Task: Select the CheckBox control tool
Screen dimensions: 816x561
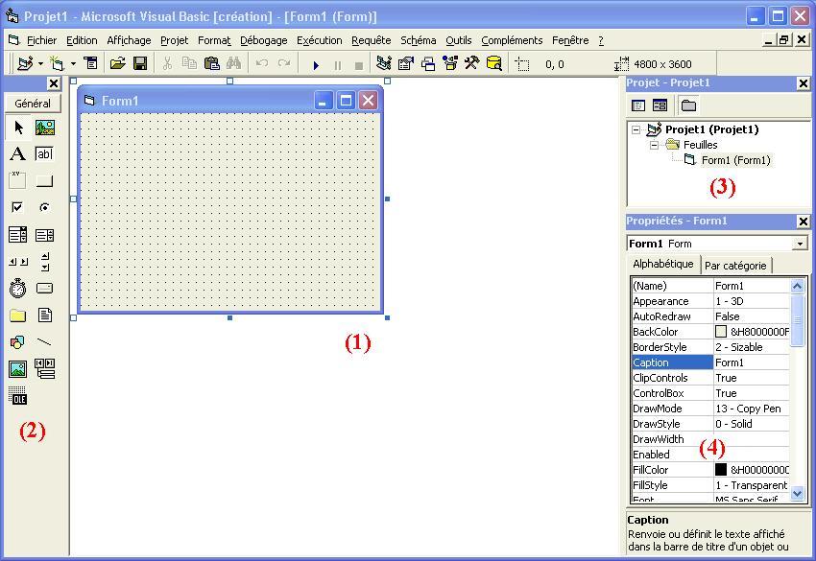Action: pos(17,207)
